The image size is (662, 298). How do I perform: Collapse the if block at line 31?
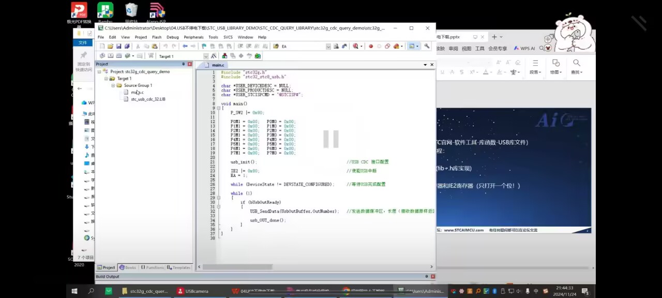coord(218,207)
